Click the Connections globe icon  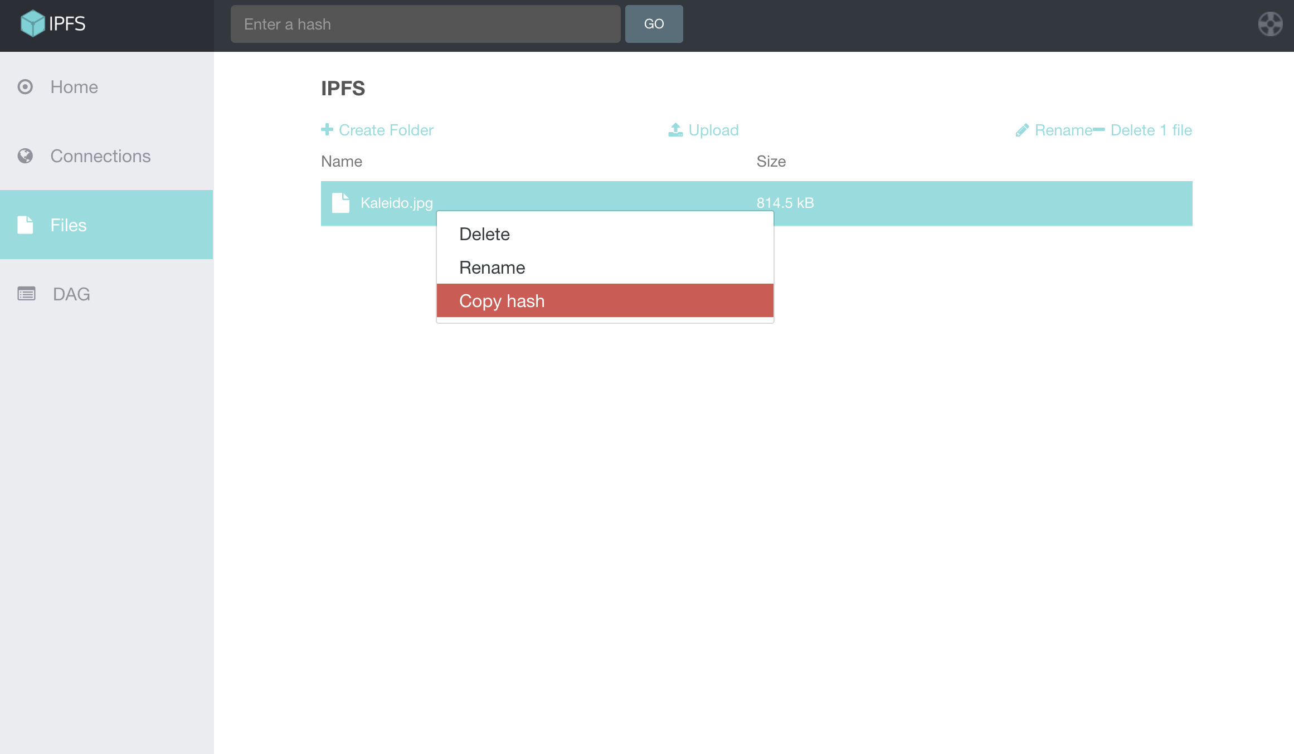pos(25,156)
